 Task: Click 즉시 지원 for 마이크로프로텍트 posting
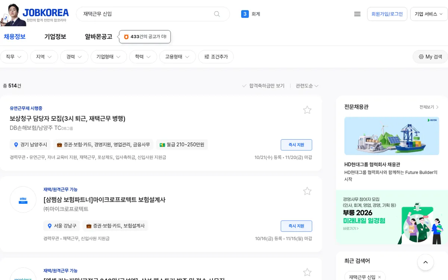(296, 226)
